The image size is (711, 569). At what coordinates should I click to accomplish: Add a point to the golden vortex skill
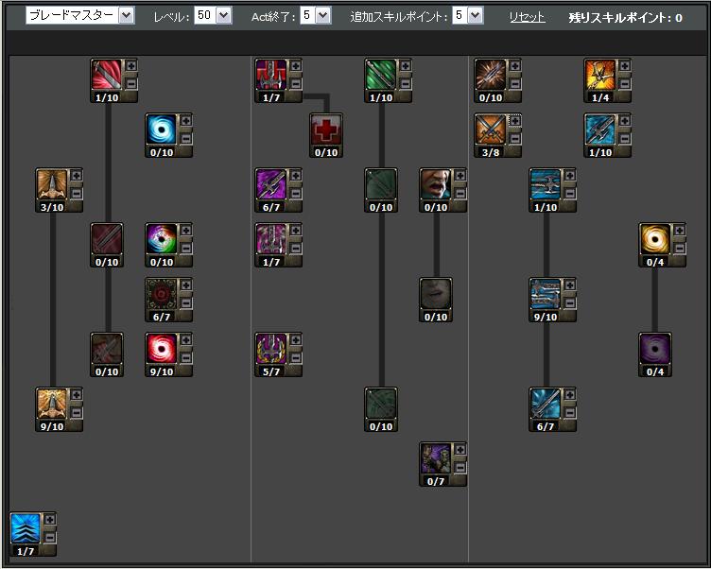point(680,231)
